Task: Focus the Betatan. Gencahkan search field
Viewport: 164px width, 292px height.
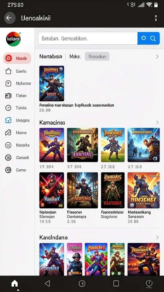Action: pyautogui.click(x=88, y=38)
